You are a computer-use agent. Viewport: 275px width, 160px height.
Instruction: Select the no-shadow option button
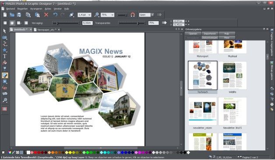[x=5, y=23]
